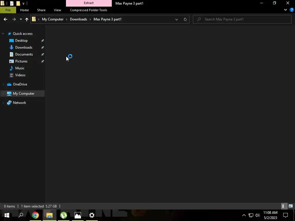Open the Windows Start menu

coord(7,215)
